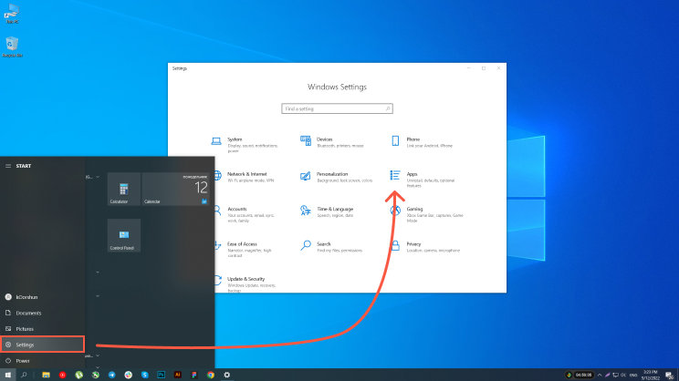
Task: Expand the Start menu hamburger button
Action: 8,166
